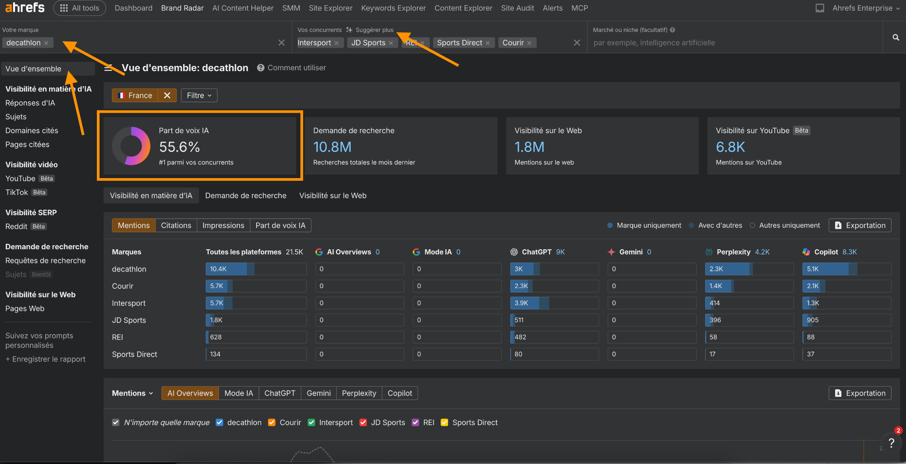Remove the decathlon brand tag
Image resolution: width=906 pixels, height=464 pixels.
46,43
